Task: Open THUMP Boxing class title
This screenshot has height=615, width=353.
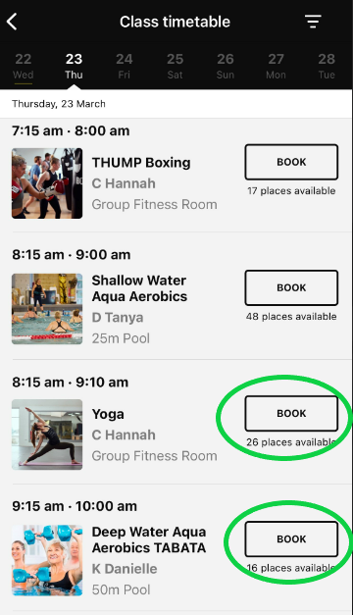Action: point(141,163)
